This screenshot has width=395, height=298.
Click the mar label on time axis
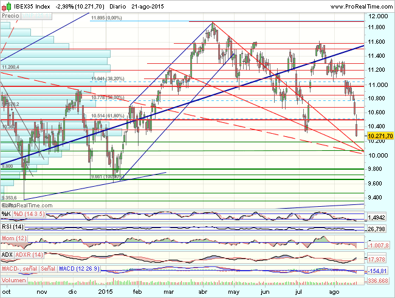168,292
